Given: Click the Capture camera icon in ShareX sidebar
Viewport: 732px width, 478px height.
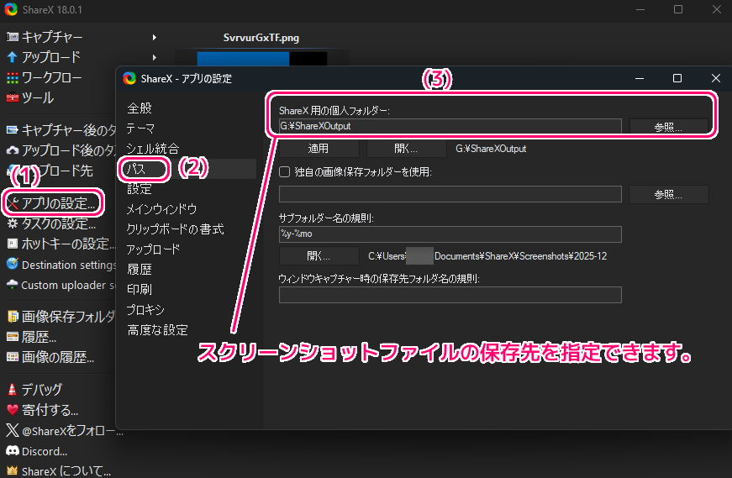Looking at the screenshot, I should [x=12, y=36].
